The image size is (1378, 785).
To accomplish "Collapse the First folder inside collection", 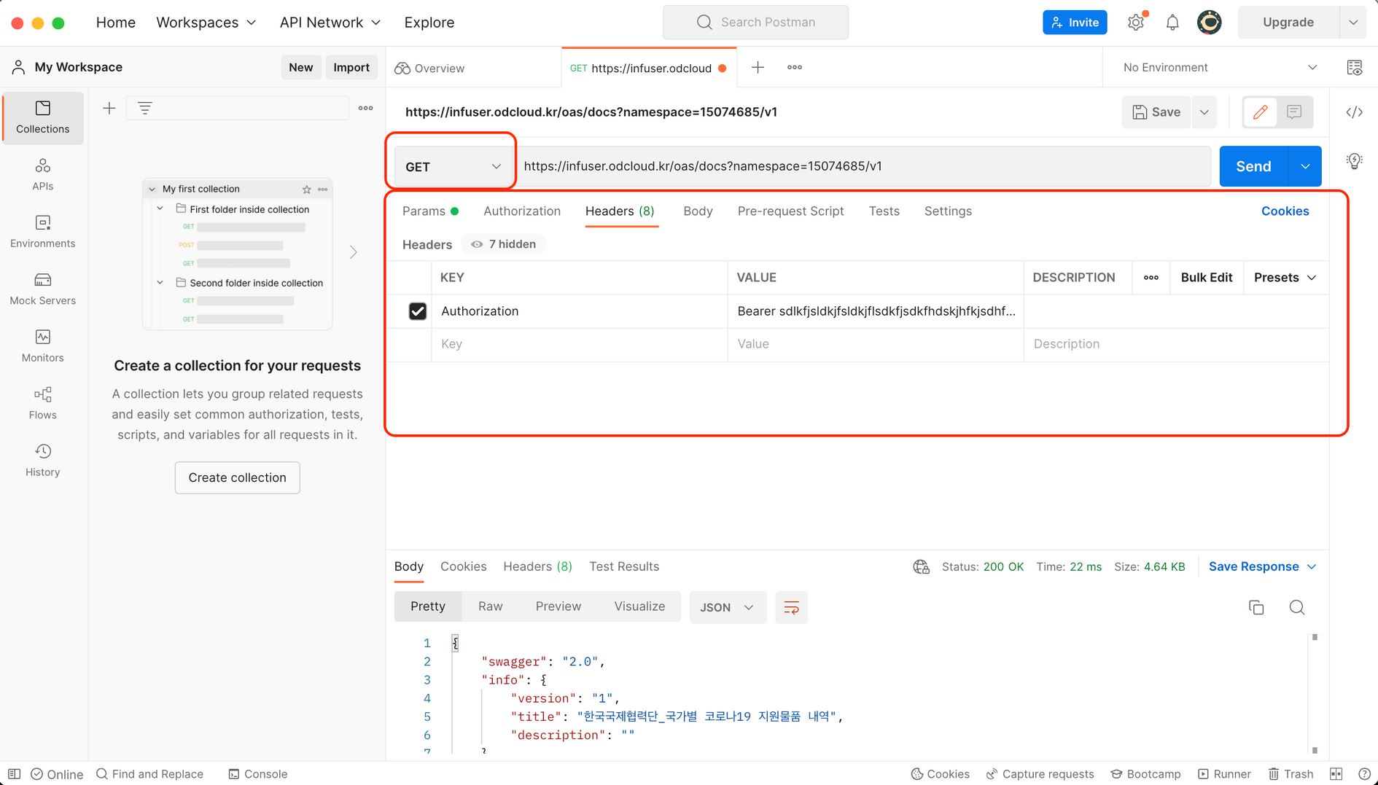I will pos(160,209).
